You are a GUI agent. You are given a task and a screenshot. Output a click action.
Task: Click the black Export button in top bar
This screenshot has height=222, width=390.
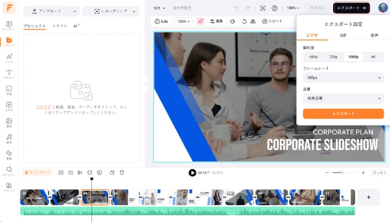pyautogui.click(x=351, y=8)
